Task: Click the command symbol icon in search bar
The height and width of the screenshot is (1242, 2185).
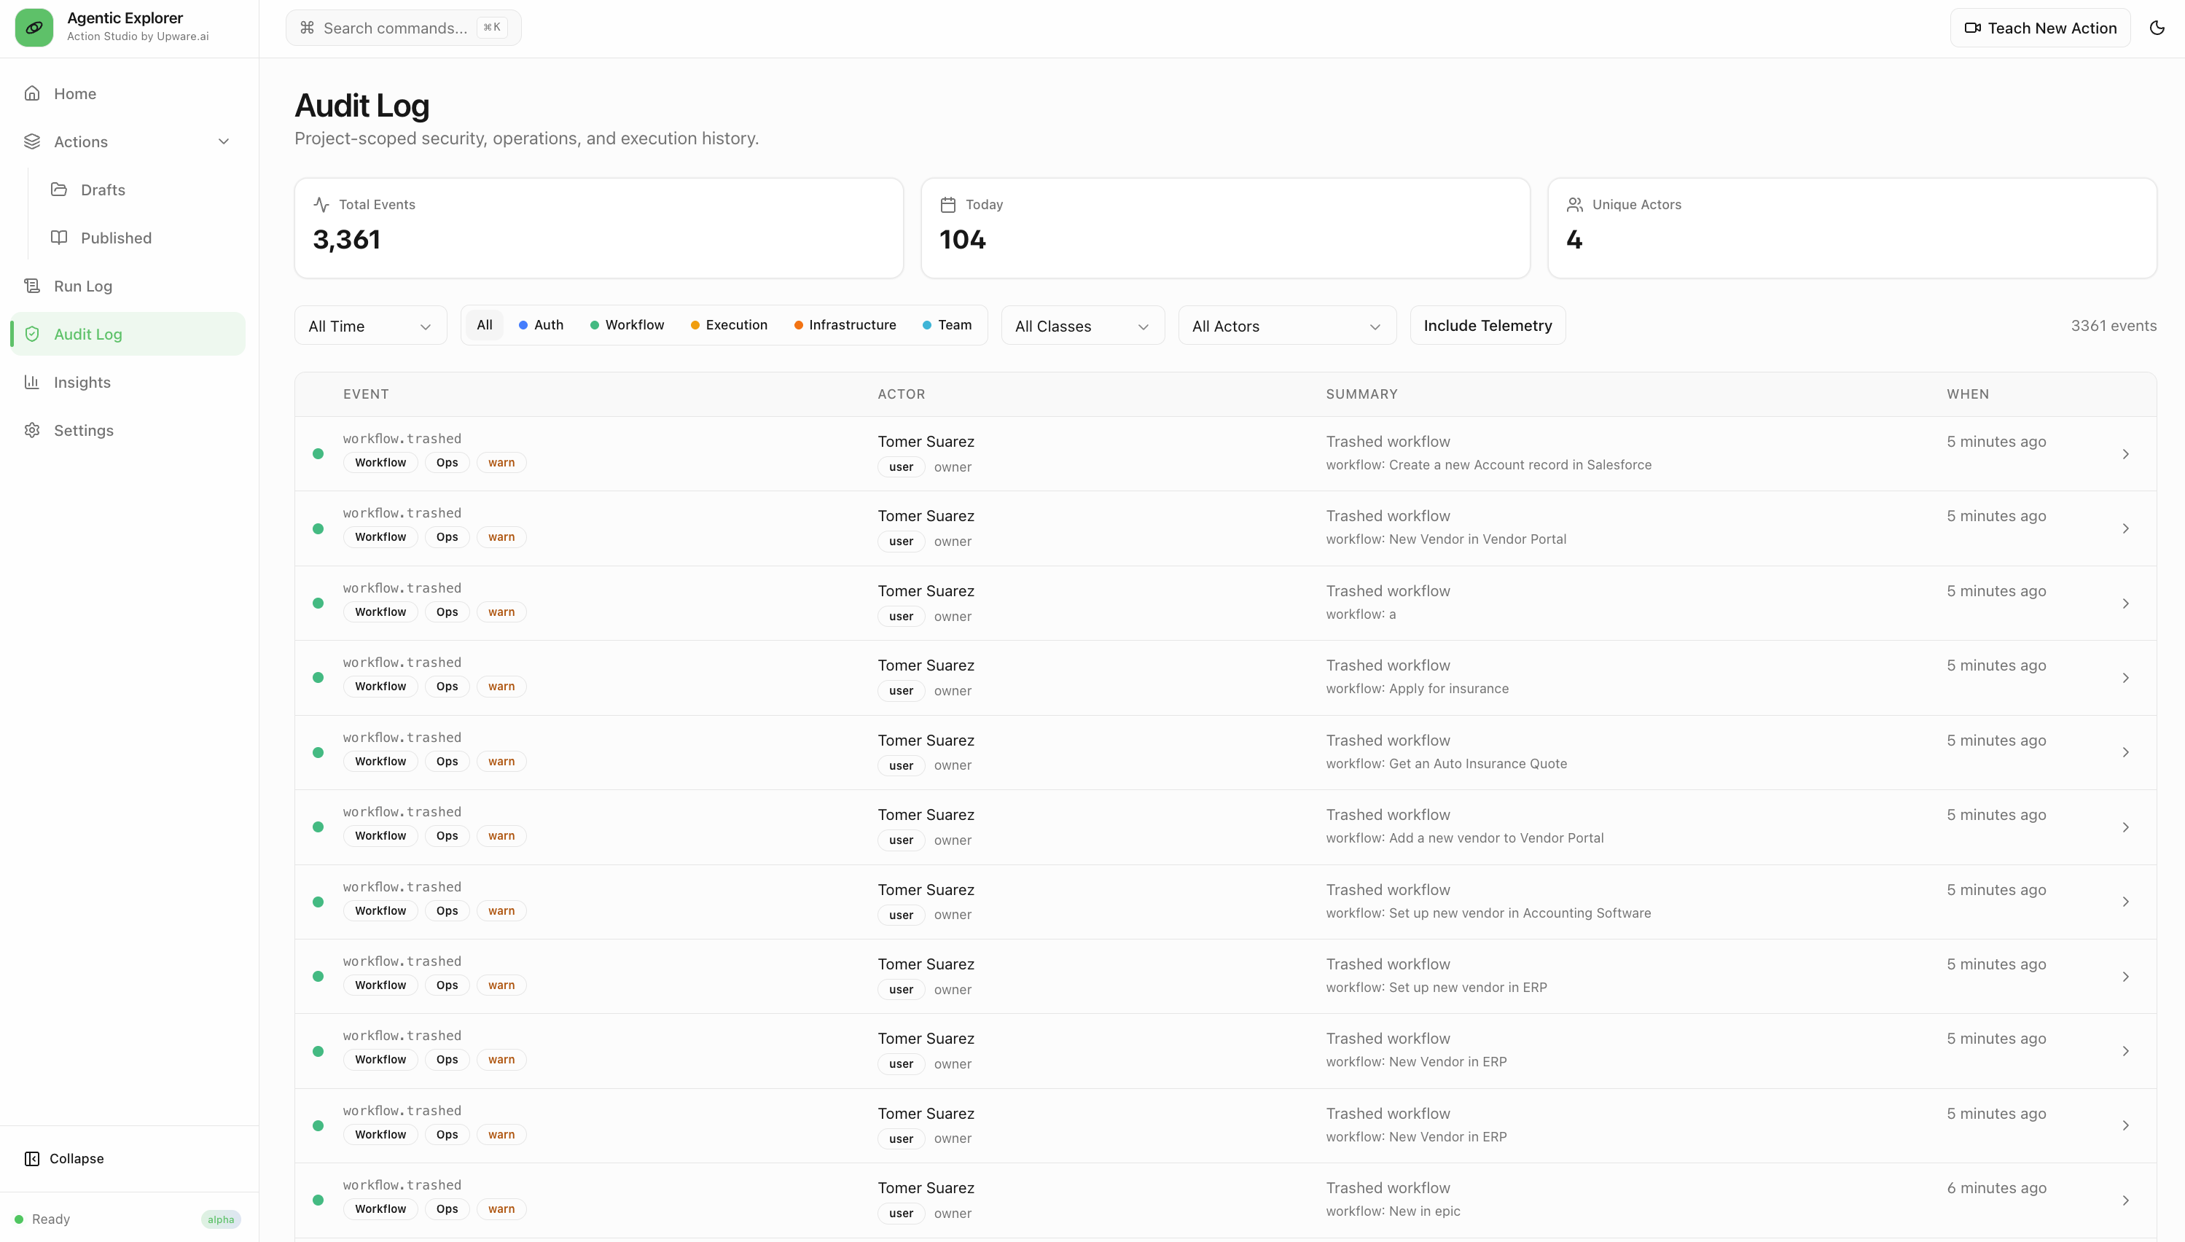Action: (x=307, y=28)
